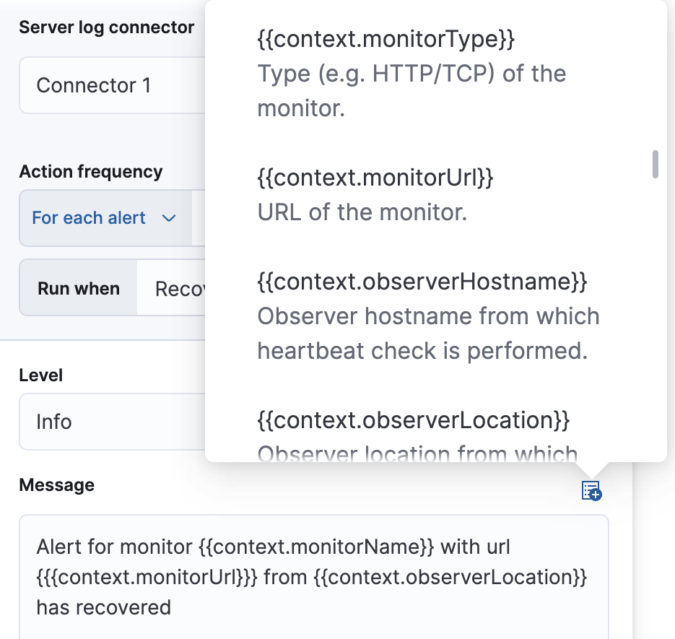675x639 pixels.
Task: Click the popup scrollbar thumb
Action: tap(656, 165)
